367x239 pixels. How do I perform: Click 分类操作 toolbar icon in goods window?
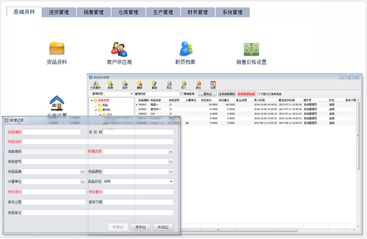tap(95, 85)
